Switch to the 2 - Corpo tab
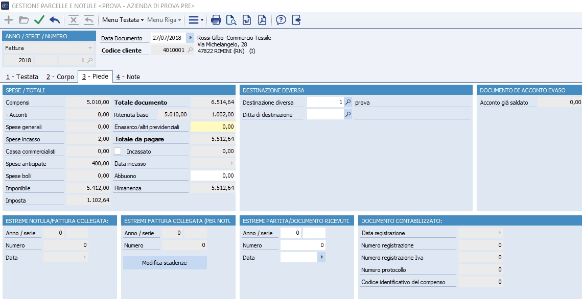This screenshot has height=299, width=582. click(60, 77)
